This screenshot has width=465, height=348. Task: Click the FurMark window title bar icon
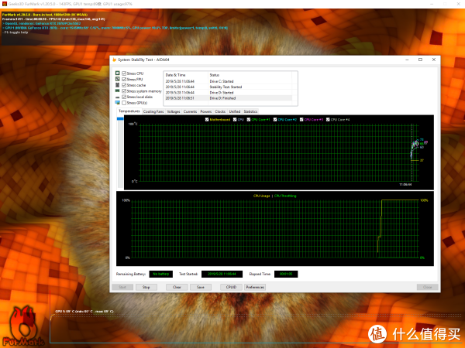tap(4, 3)
